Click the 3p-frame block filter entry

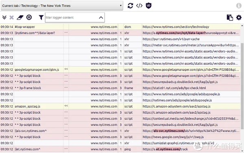coord(28,88)
